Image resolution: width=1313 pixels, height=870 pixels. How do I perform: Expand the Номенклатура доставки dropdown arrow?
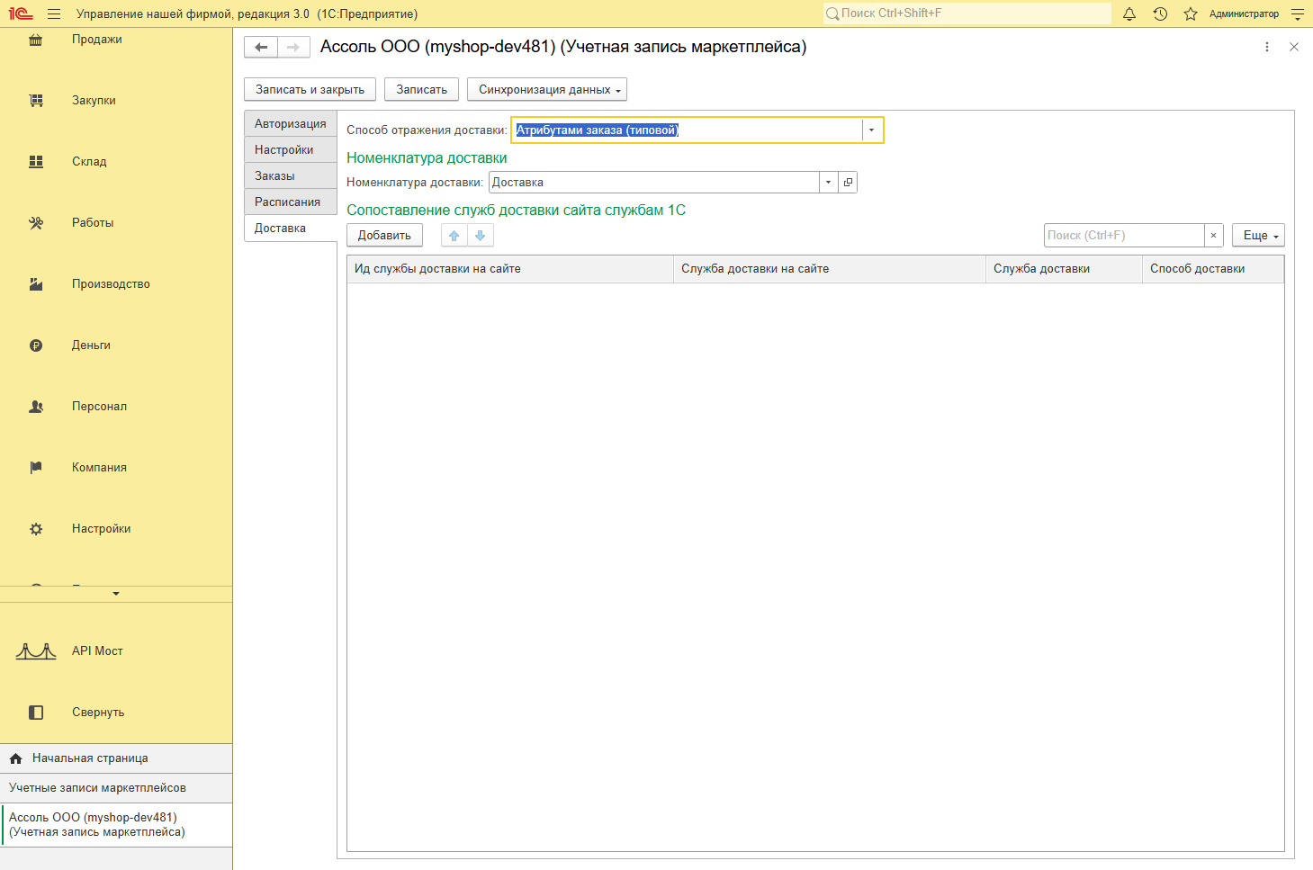828,183
